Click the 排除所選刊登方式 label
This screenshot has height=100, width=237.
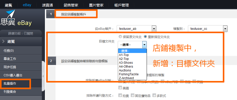point(100,95)
